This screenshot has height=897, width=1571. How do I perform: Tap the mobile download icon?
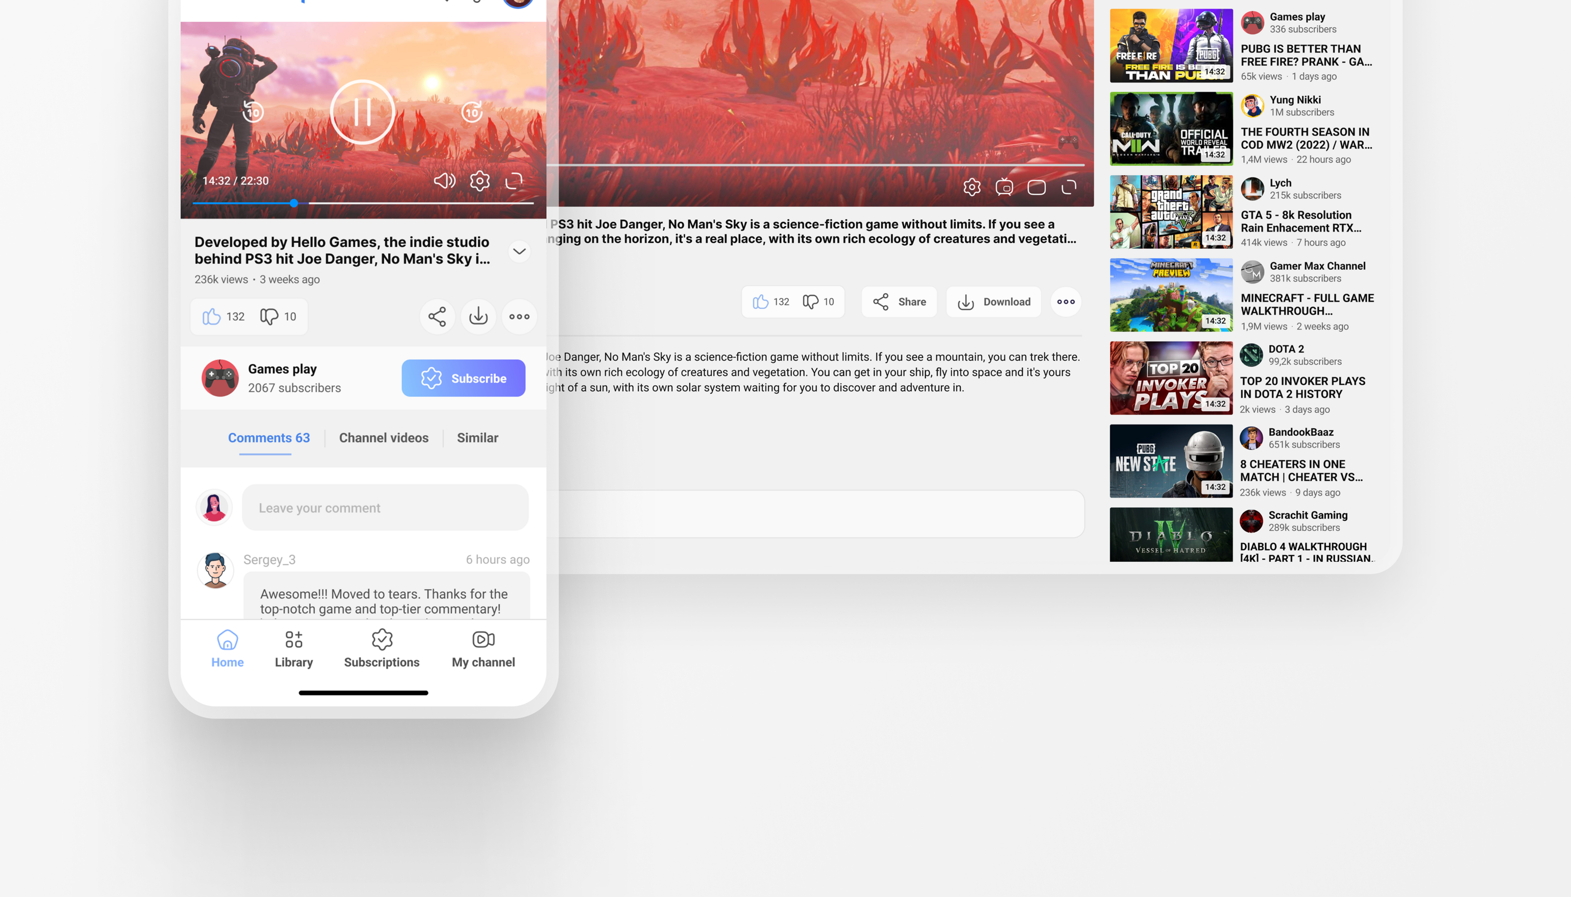[478, 317]
